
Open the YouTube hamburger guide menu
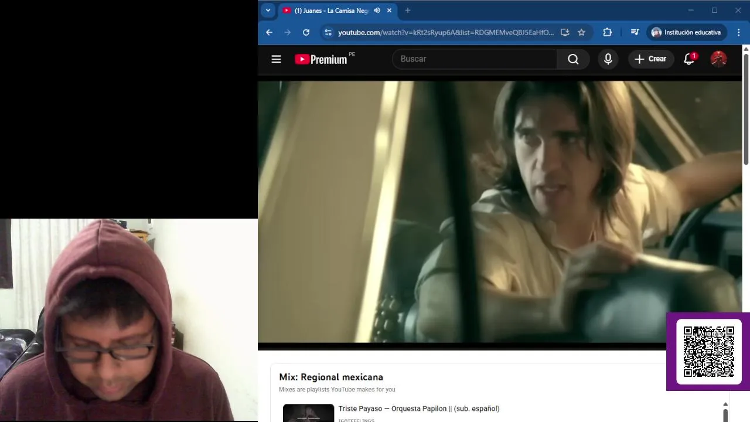[276, 59]
